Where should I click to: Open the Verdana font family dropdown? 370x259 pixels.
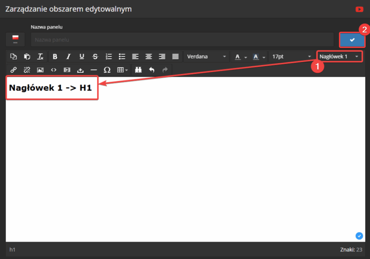(206, 56)
